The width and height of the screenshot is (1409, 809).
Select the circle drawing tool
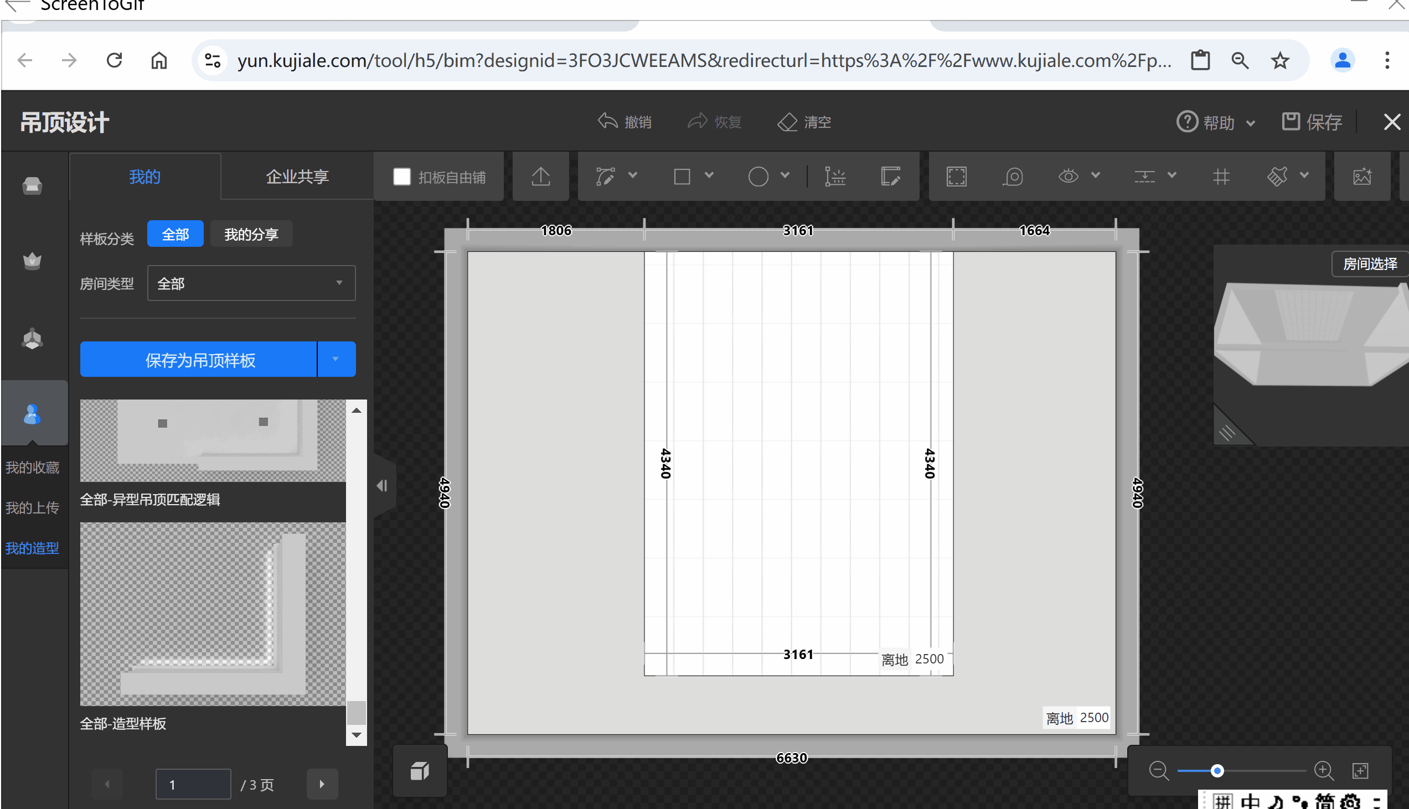pos(757,177)
